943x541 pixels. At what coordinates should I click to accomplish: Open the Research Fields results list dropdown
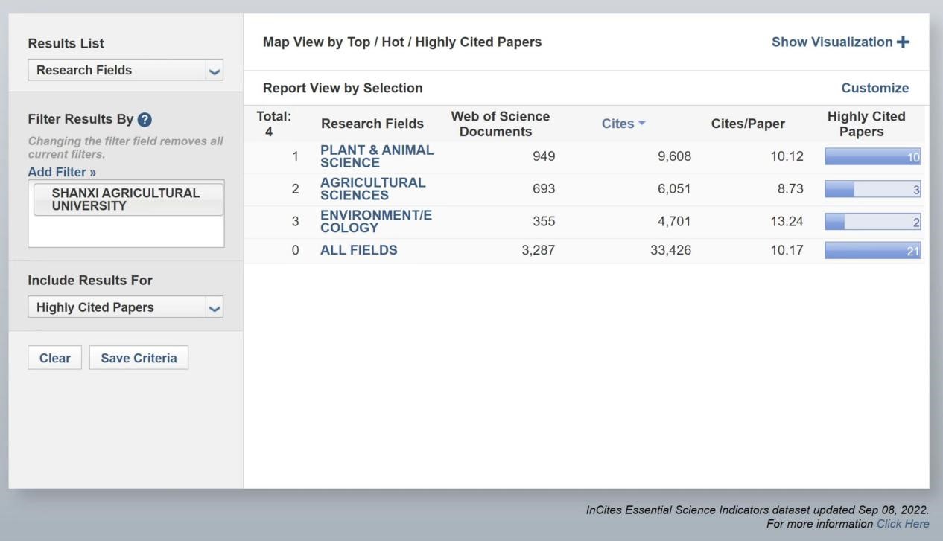[125, 70]
